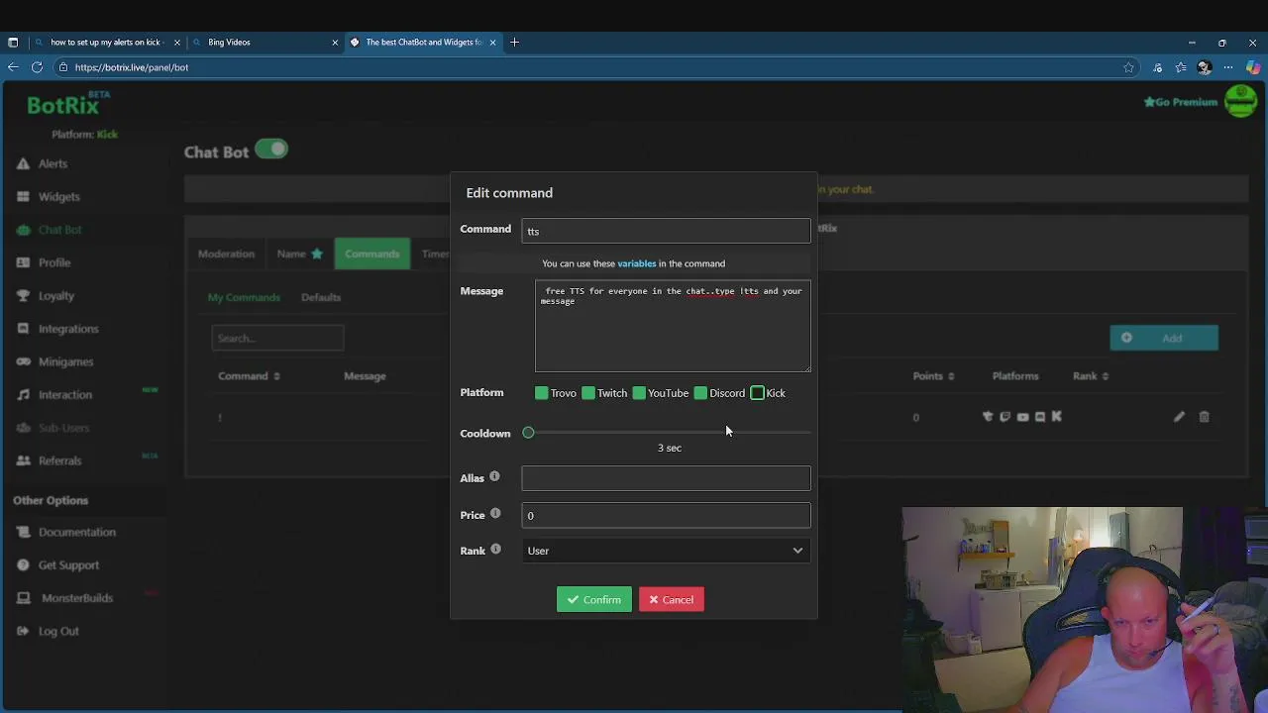Toggle the Chat Bot switch

pos(271,150)
